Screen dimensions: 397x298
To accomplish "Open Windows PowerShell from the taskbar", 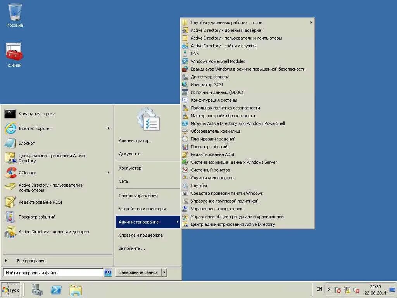I will [56, 290].
